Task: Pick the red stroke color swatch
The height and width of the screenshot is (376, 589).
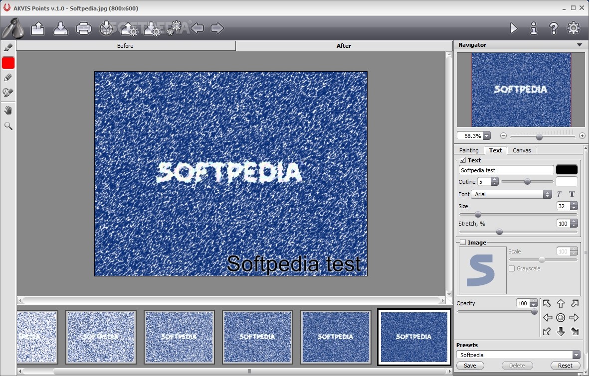Action: [8, 63]
